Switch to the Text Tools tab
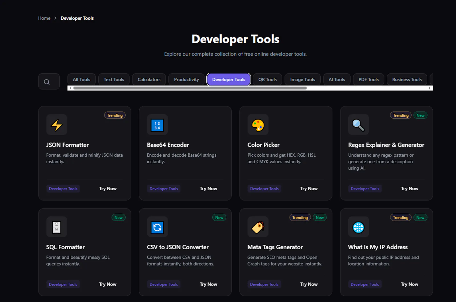Image resolution: width=456 pixels, height=302 pixels. (114, 79)
